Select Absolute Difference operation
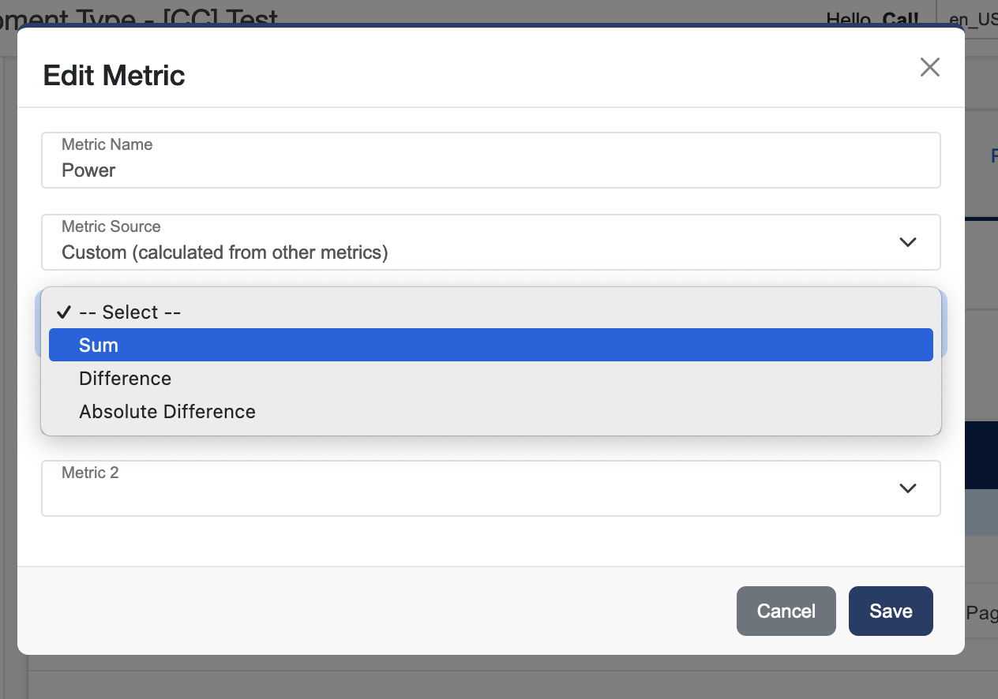Viewport: 998px width, 699px height. coord(167,412)
